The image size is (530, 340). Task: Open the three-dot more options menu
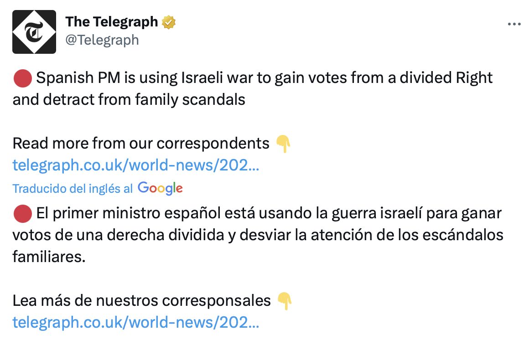pyautogui.click(x=514, y=25)
